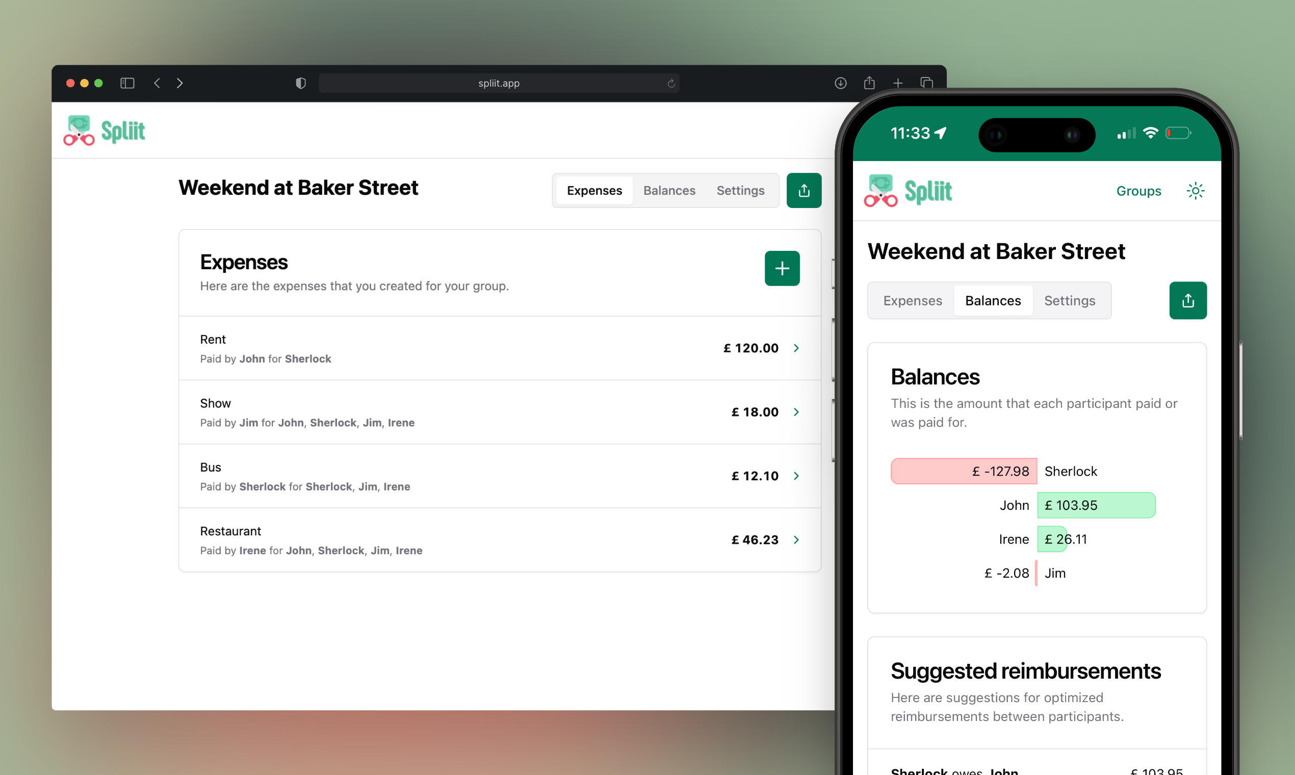The height and width of the screenshot is (775, 1295).
Task: Click the Jim name in balances
Action: tap(1055, 573)
